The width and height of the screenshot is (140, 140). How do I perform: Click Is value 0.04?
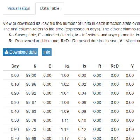coord(82,93)
